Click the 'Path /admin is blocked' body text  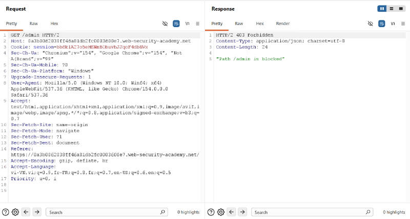tap(250, 59)
